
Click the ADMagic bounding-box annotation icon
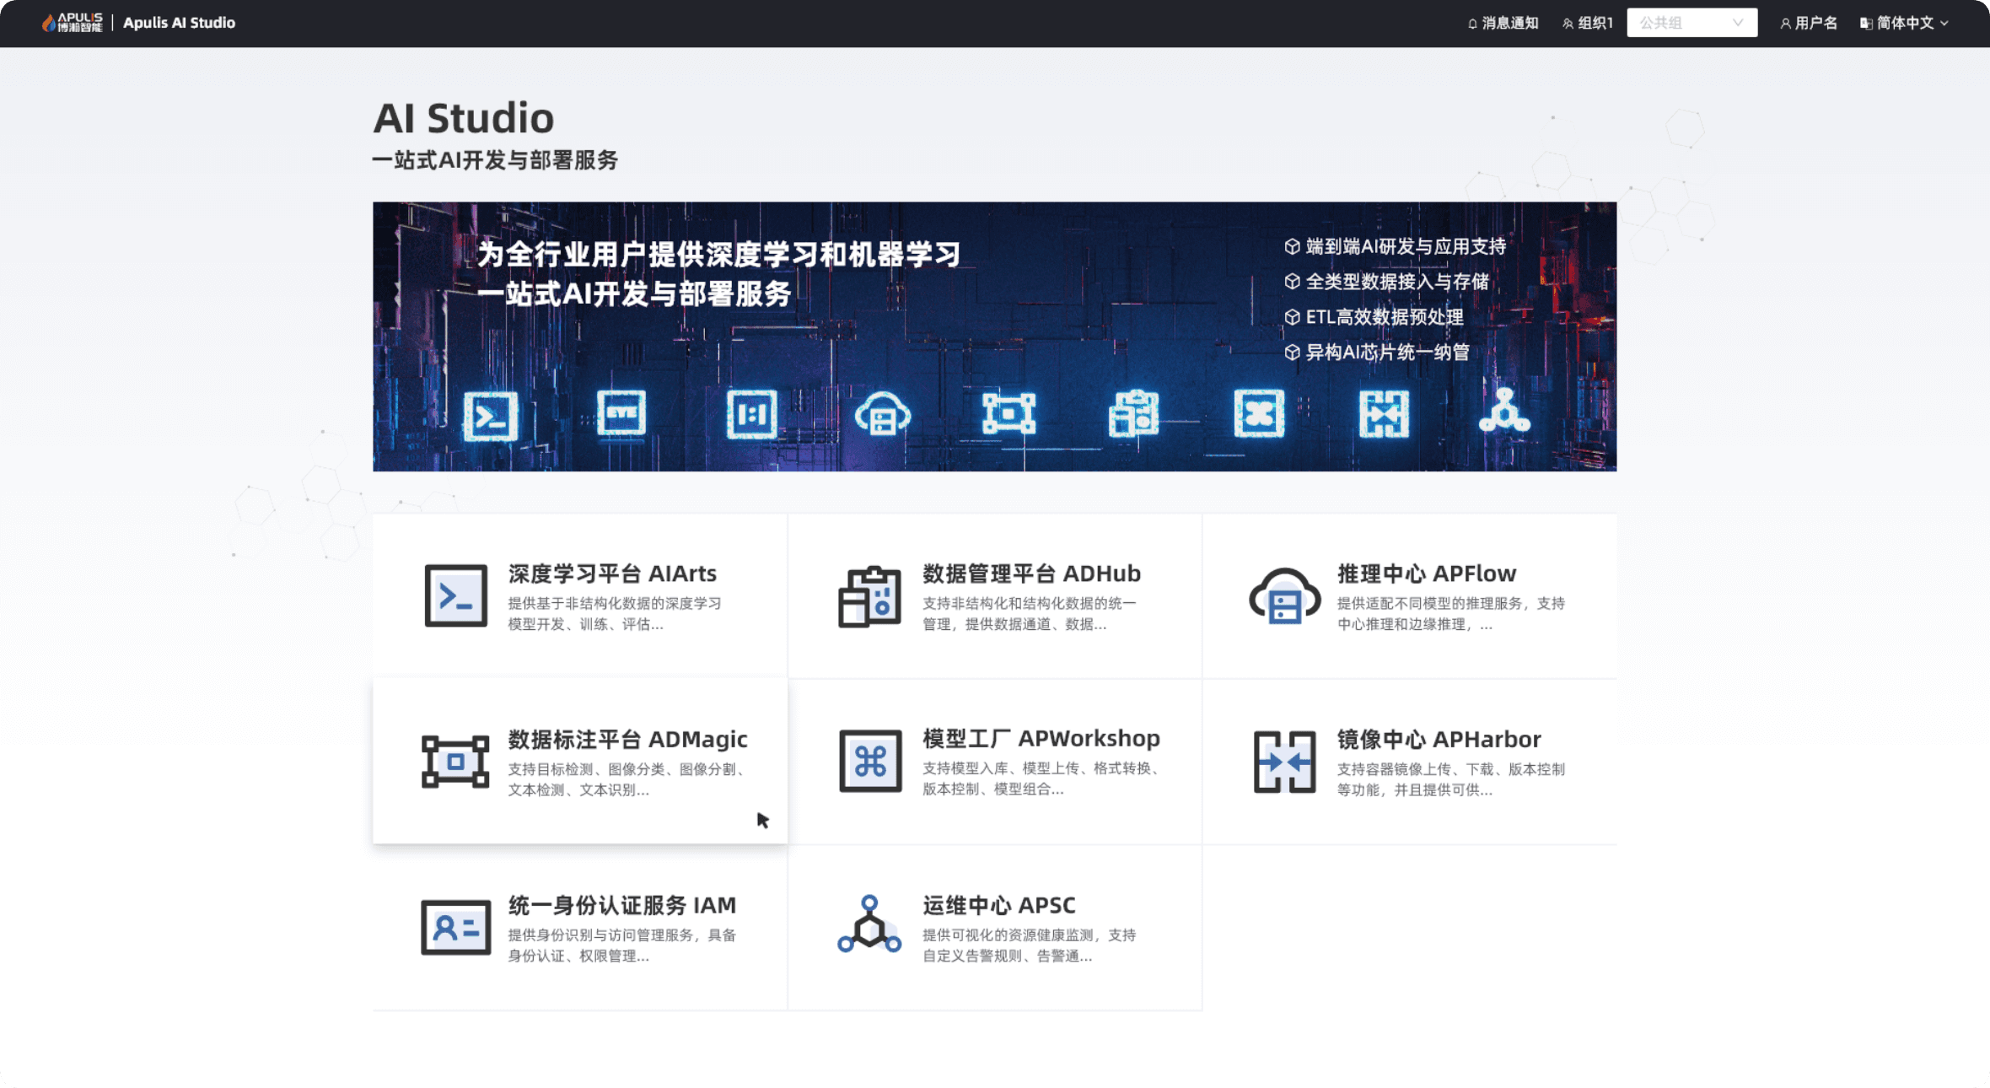(x=455, y=762)
